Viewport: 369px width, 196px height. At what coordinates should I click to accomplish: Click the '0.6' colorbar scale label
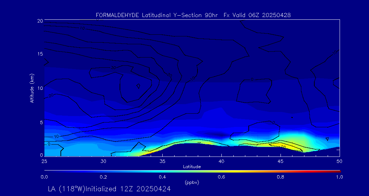(221, 177)
